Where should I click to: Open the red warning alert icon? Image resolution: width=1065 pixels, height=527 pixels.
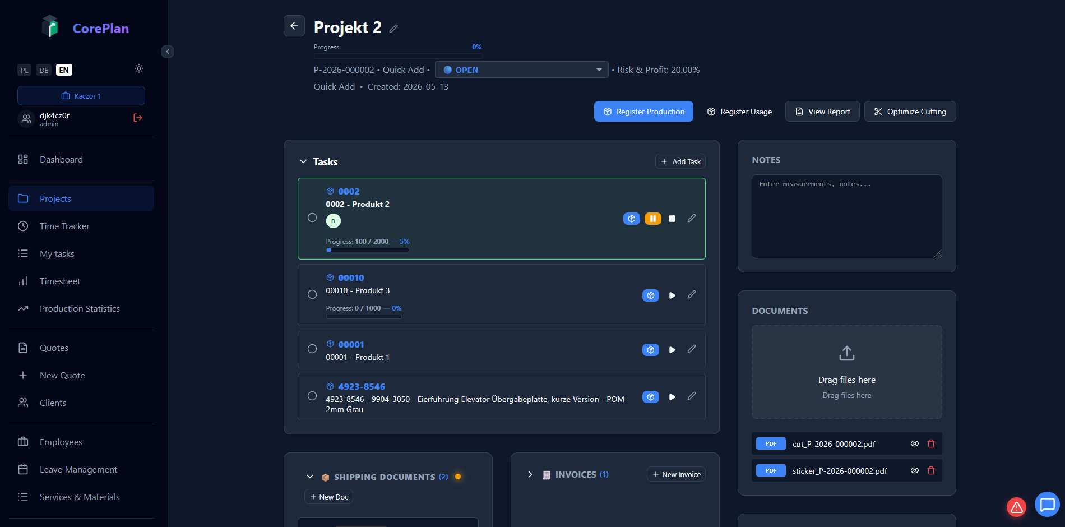tap(1016, 507)
